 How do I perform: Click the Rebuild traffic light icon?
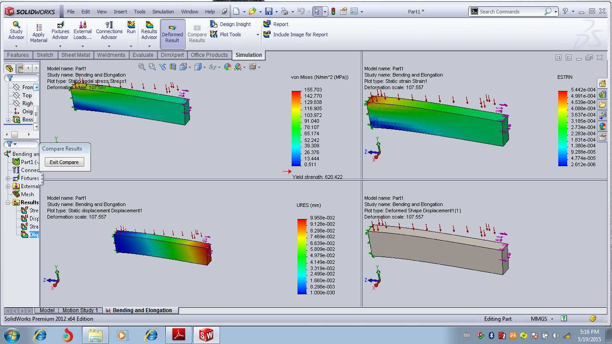333,12
